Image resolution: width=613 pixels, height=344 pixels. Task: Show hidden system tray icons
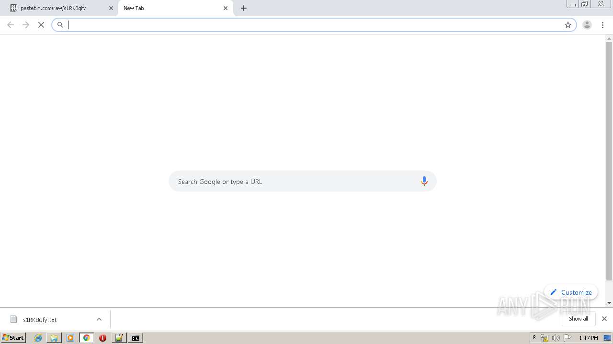534,338
